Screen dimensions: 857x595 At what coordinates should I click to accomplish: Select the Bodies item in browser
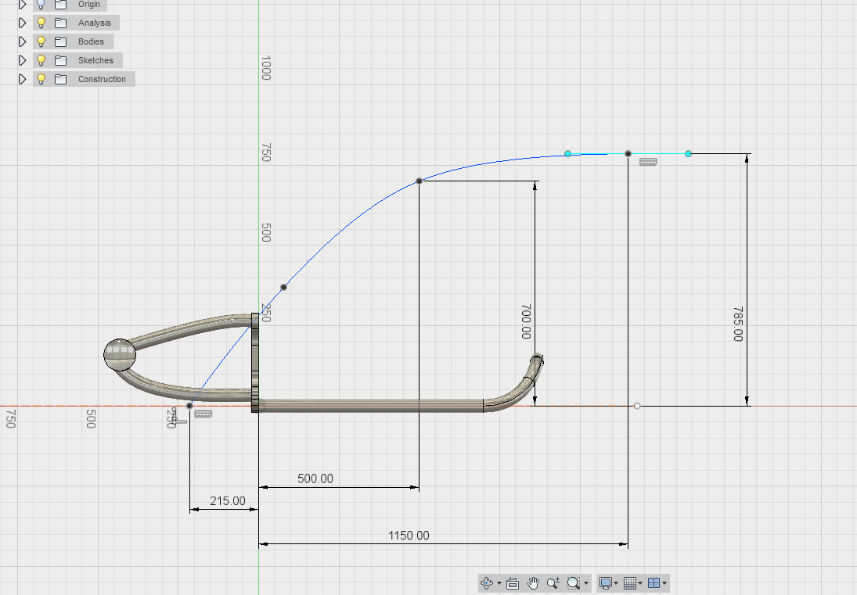[91, 41]
